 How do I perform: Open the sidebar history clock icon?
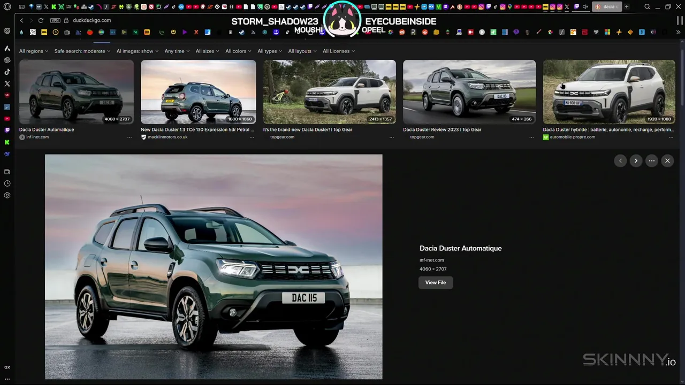(7, 183)
